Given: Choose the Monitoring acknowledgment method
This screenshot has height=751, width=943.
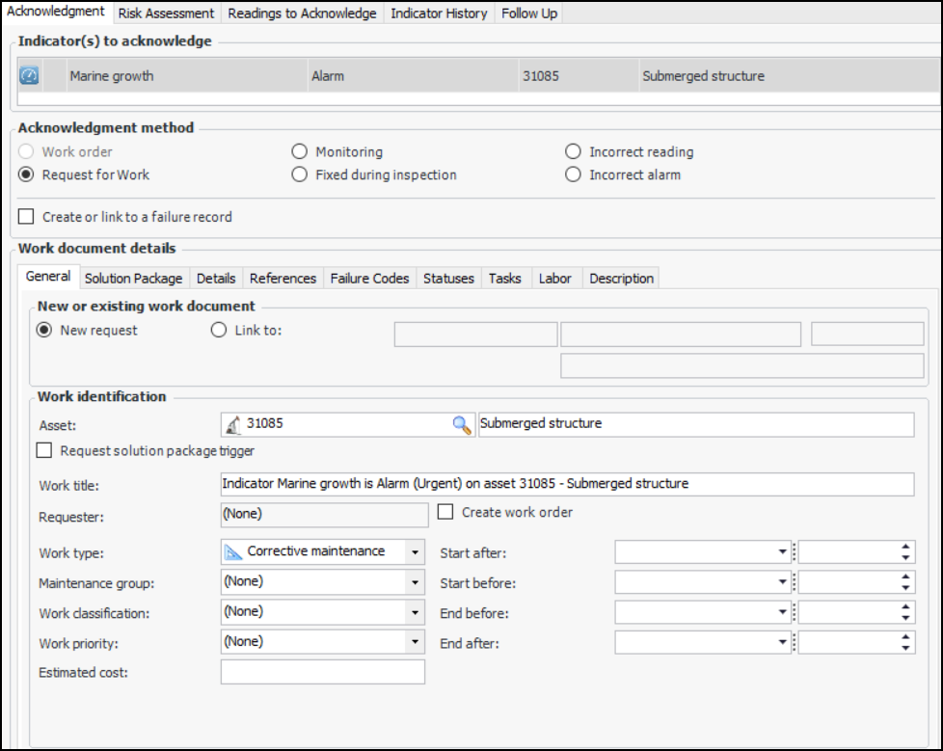Looking at the screenshot, I should coord(299,151).
